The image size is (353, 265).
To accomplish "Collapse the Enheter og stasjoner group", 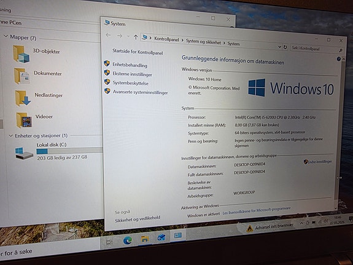I will click(x=10, y=135).
